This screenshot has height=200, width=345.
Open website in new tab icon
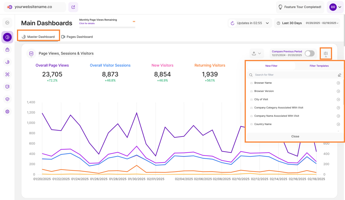(x=73, y=7)
